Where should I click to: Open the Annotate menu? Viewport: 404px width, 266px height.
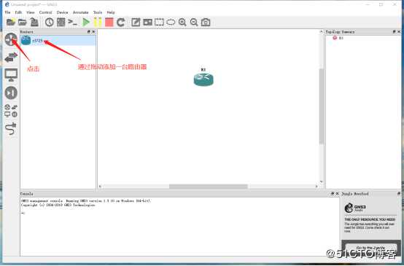pos(80,12)
